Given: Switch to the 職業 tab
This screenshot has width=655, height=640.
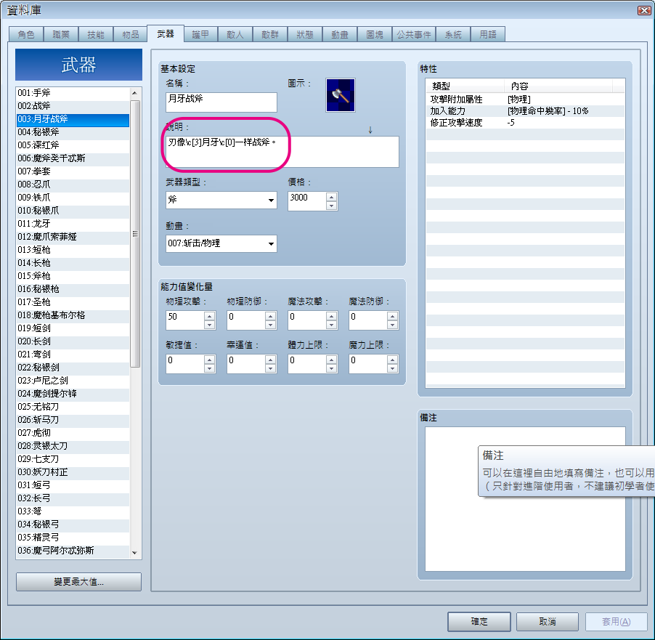Looking at the screenshot, I should coord(61,34).
